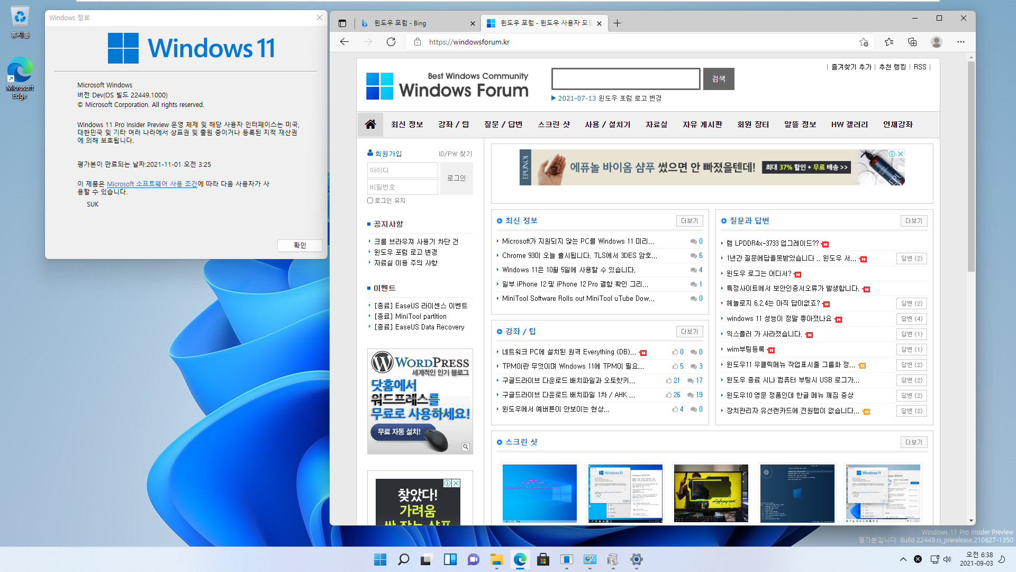Open the first blue Windows screenshot thumbnail
The width and height of the screenshot is (1016, 572).
[x=540, y=493]
